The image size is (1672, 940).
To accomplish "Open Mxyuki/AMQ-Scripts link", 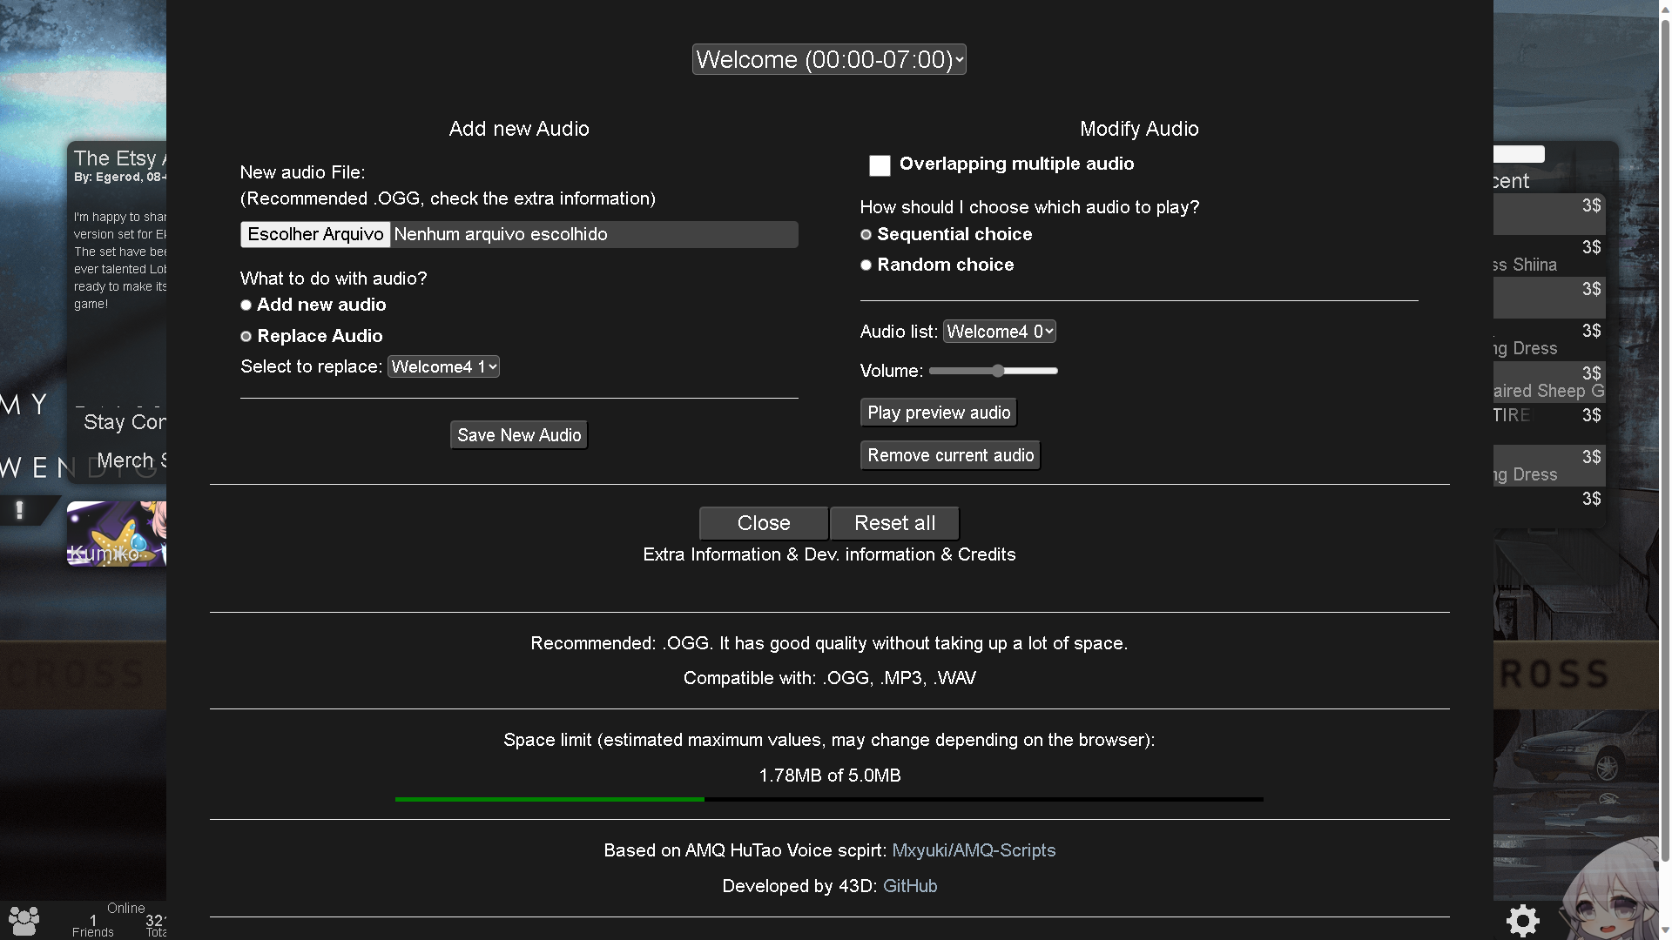I will (973, 850).
